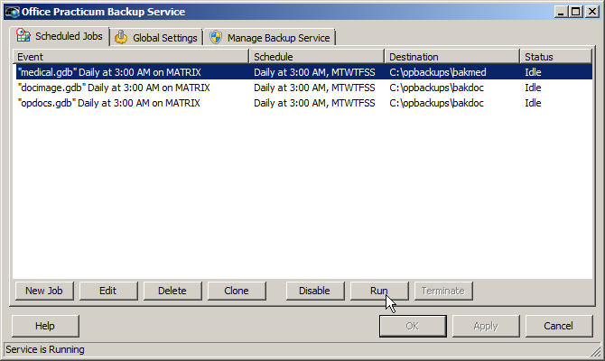Open the Manage Backup Service tab
Viewport: 605px width, 361px height.
270,38
